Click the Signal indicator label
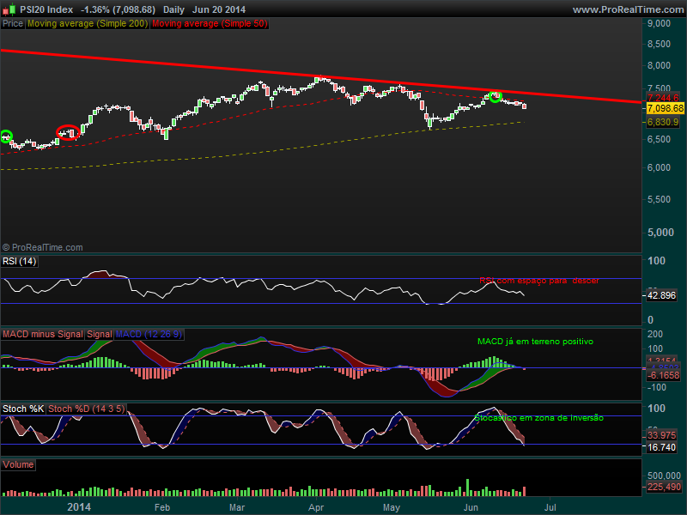 99,334
